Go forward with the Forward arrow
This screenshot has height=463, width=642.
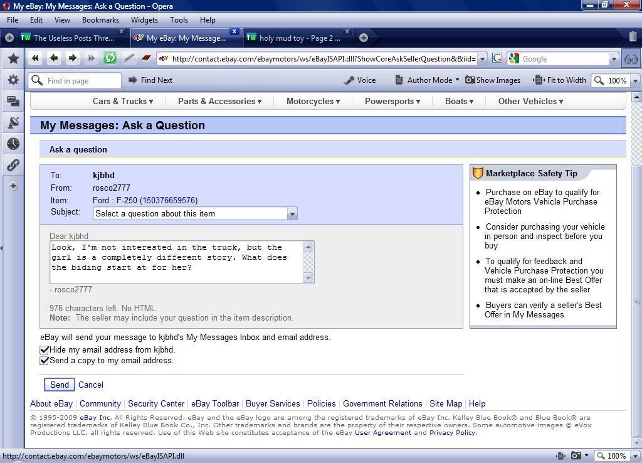73,58
